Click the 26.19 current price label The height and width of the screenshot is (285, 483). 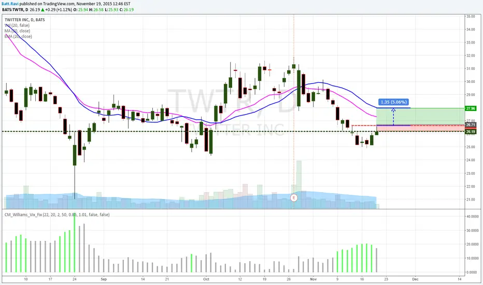point(471,132)
